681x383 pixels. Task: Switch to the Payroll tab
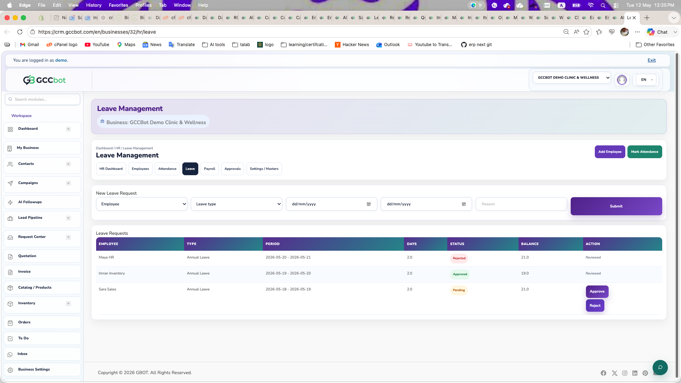(x=210, y=169)
